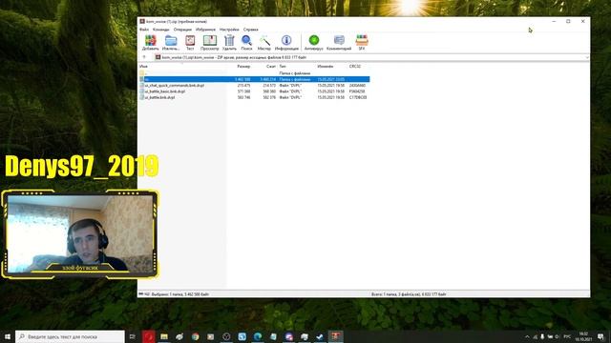Click CRC value 2430A660 cell
This screenshot has width=611, height=343.
[x=357, y=85]
